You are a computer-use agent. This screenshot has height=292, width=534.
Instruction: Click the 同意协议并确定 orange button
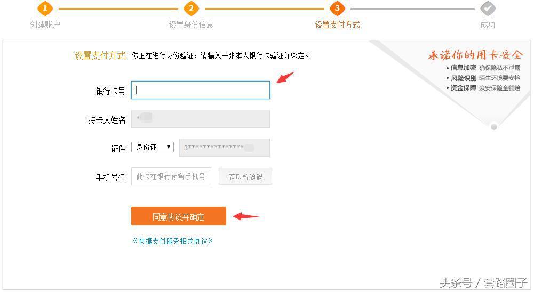179,216
